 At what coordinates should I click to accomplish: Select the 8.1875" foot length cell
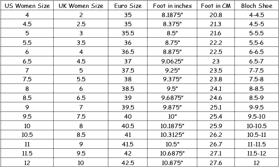click(x=172, y=15)
